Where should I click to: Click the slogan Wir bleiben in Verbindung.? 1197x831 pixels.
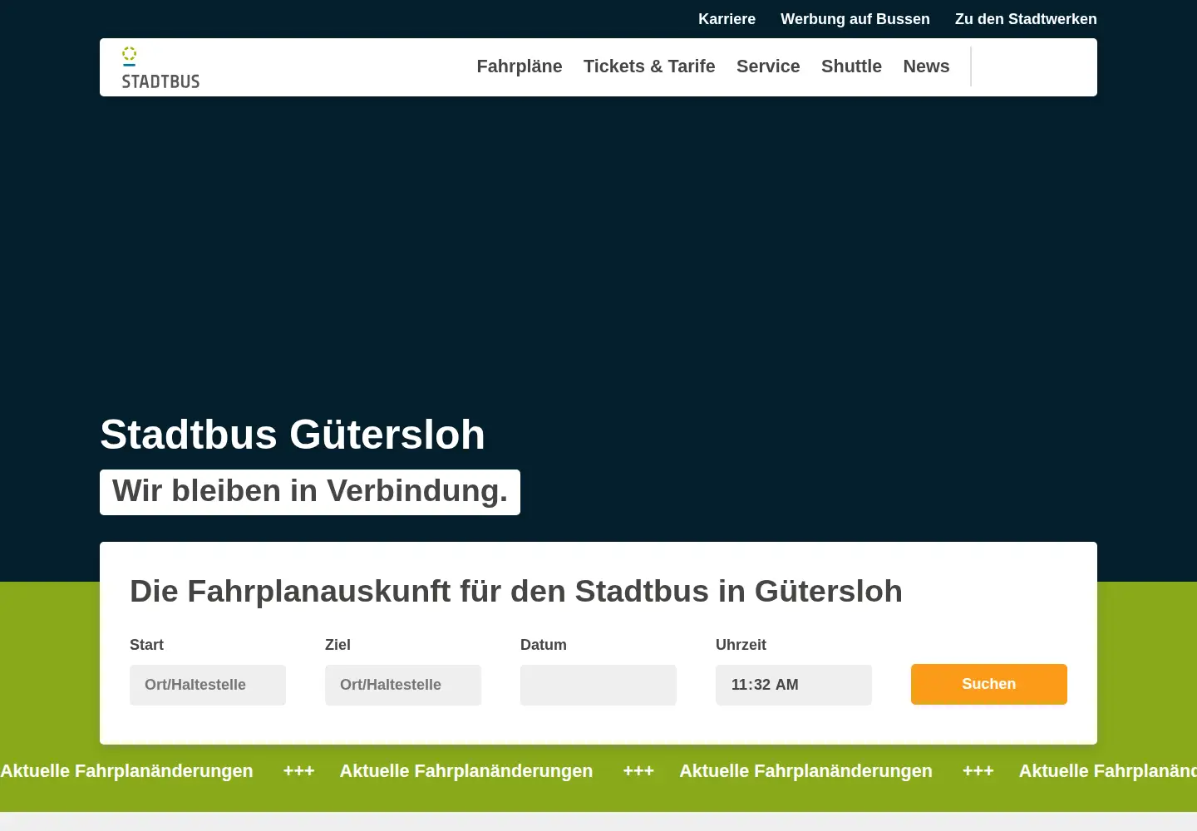click(310, 492)
